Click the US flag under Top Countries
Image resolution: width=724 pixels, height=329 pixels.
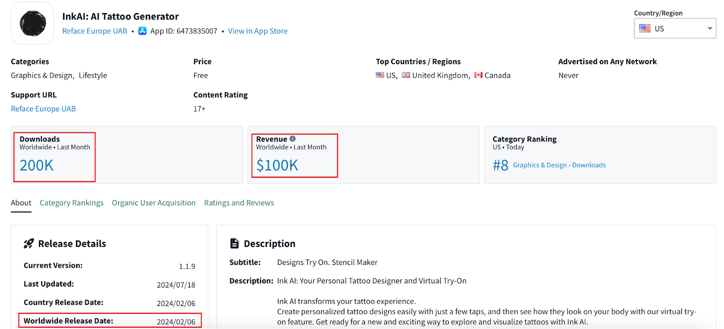pos(380,75)
